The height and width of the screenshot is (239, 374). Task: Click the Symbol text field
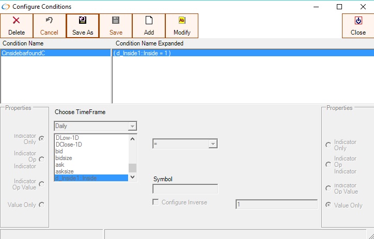click(185, 189)
